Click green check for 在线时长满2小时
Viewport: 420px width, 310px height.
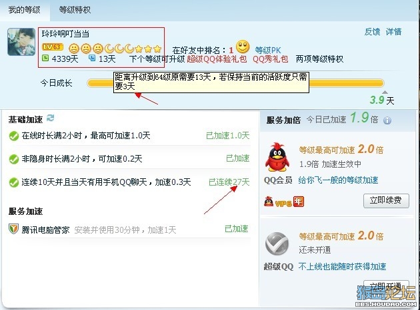pyautogui.click(x=13, y=136)
